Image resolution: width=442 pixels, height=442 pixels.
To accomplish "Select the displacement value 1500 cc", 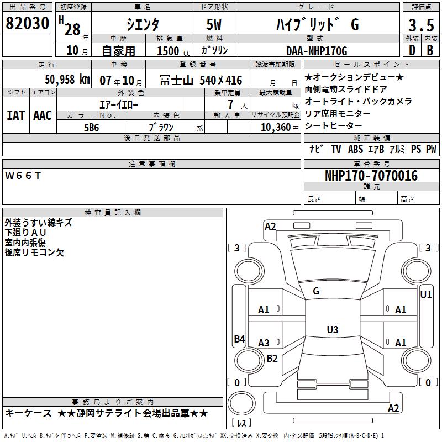I will tap(173, 51).
